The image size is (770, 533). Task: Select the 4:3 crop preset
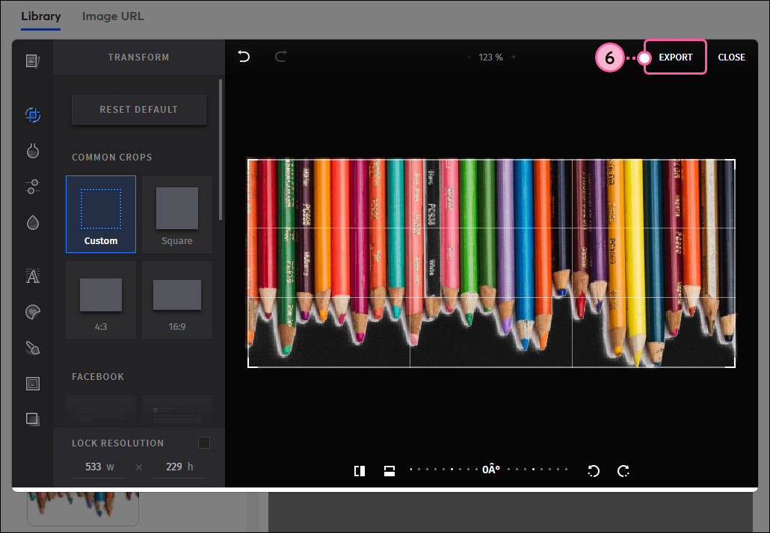click(101, 300)
